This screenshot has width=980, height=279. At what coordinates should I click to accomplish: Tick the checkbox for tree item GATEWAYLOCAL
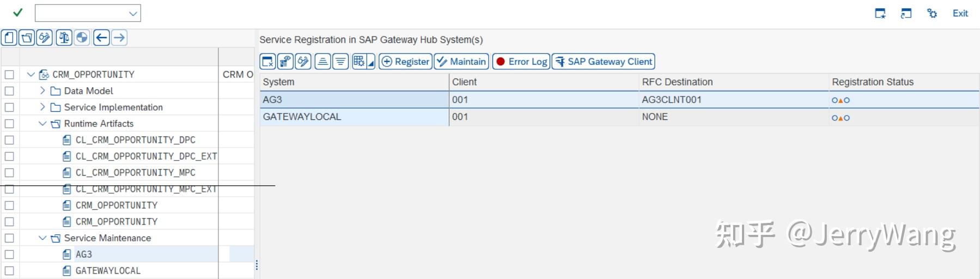coord(9,271)
